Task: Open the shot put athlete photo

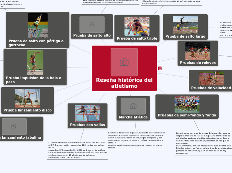Action: click(x=35, y=63)
